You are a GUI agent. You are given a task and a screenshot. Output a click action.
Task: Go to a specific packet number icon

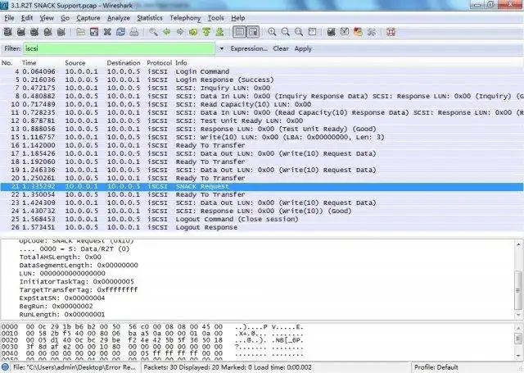pyautogui.click(x=193, y=32)
